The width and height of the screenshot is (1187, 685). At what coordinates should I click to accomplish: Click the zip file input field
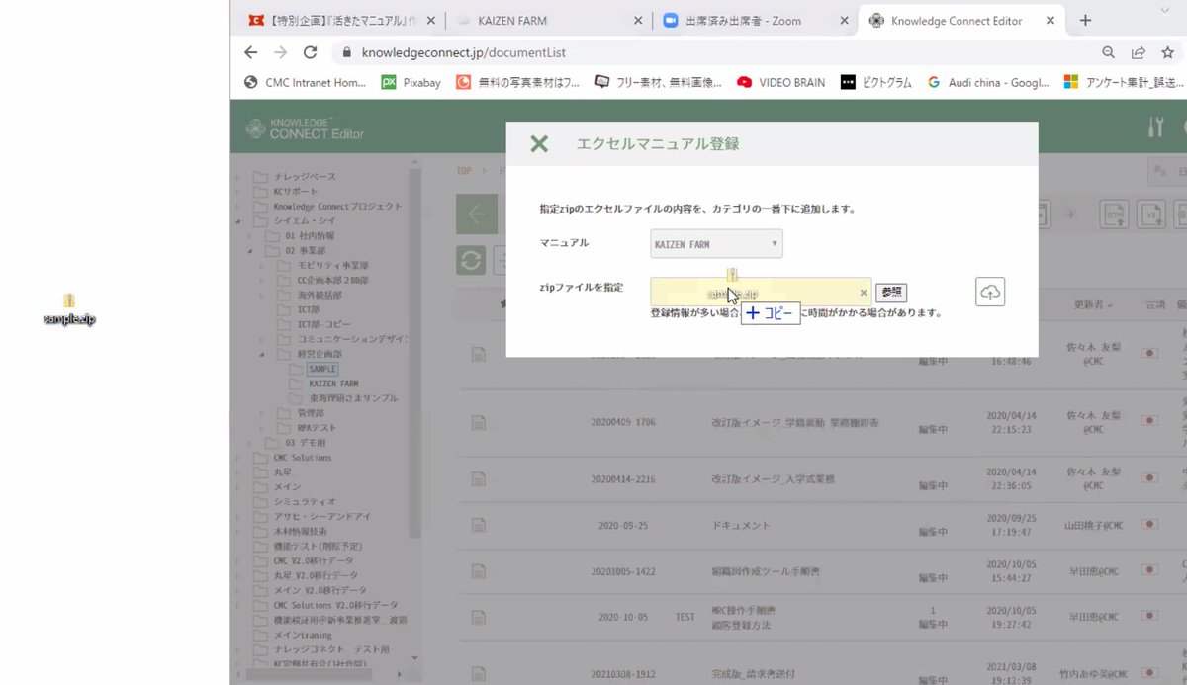pos(760,292)
